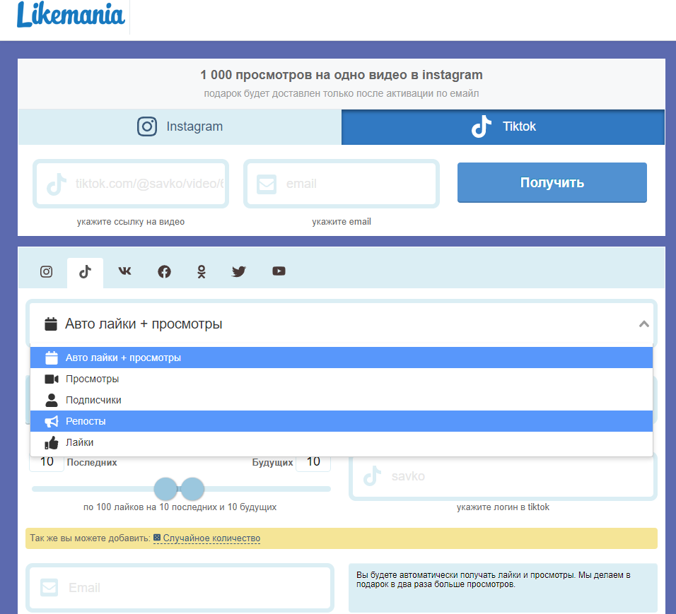The height and width of the screenshot is (614, 676).
Task: Click the Последних count field showing 10
Action: 47,462
